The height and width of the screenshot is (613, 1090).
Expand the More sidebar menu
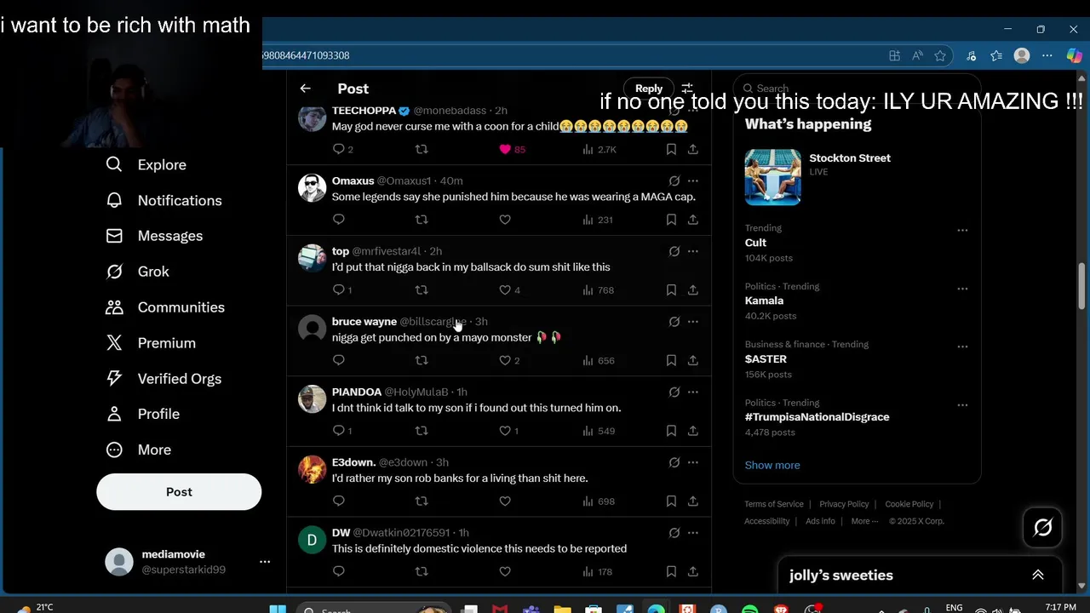tap(138, 450)
